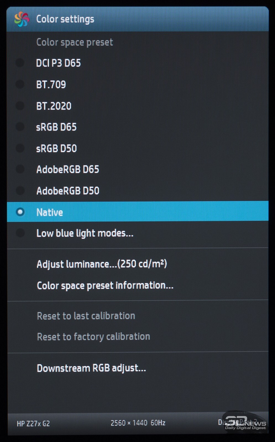Select the DCI P3 D65 radio button
The height and width of the screenshot is (442, 275).
[20, 63]
